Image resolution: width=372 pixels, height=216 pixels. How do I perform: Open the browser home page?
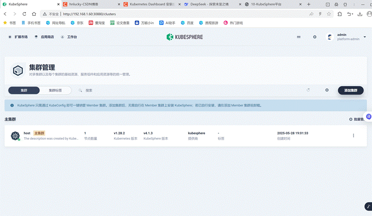pyautogui.click(x=34, y=14)
